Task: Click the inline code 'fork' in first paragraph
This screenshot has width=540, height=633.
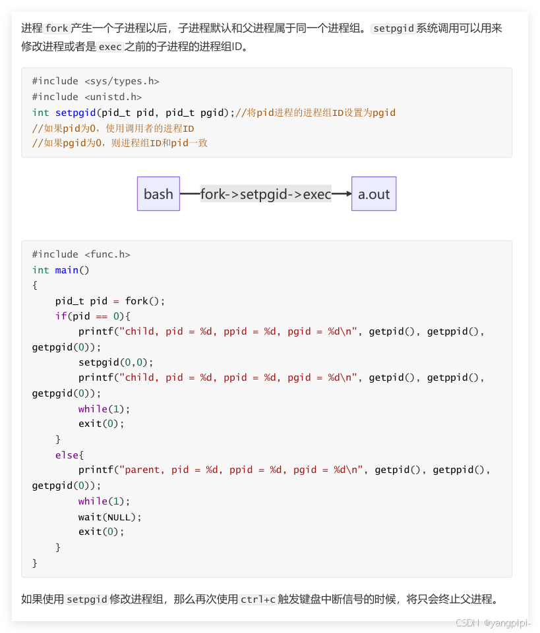Action: coord(57,28)
